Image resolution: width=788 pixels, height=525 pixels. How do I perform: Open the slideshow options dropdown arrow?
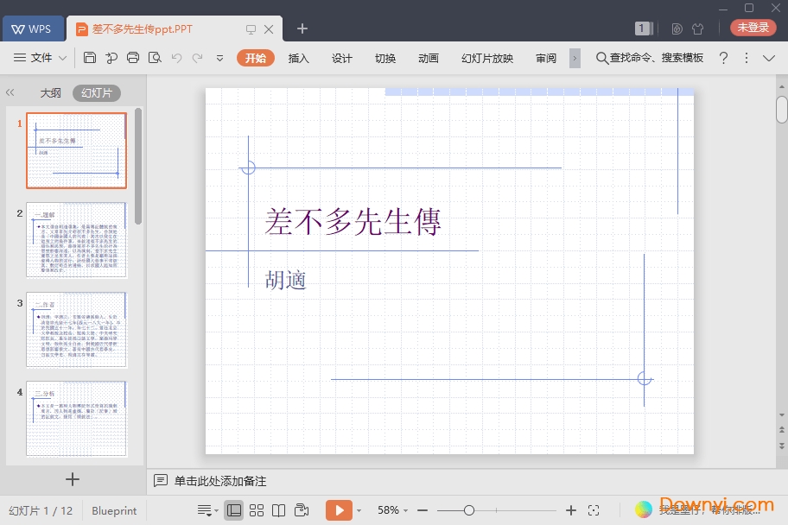tap(359, 509)
